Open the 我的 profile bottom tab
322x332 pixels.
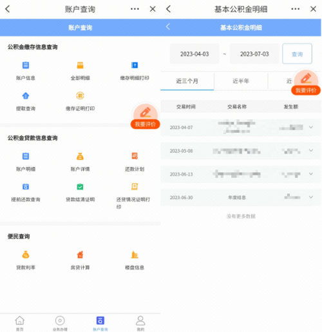coord(140,323)
